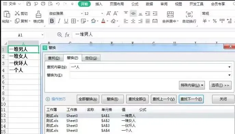Click the 查找上一个 button
This screenshot has width=235, height=134.
pyautogui.click(x=164, y=99)
